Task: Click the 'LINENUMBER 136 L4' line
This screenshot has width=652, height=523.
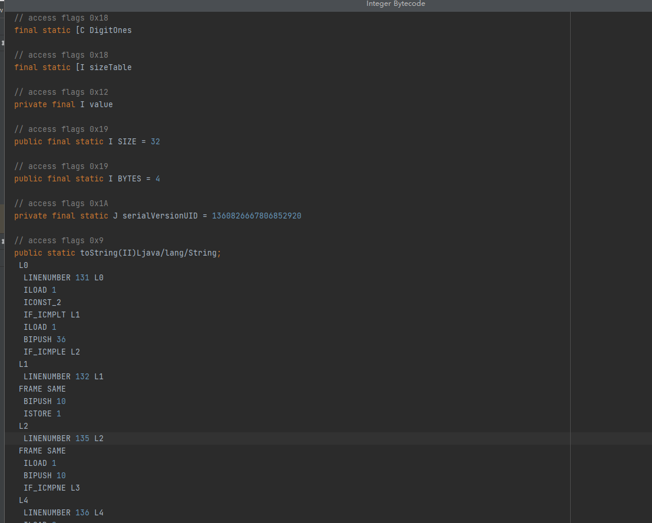Action: coord(64,512)
